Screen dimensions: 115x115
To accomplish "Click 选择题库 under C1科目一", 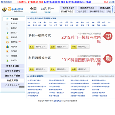I will tap(47, 12).
